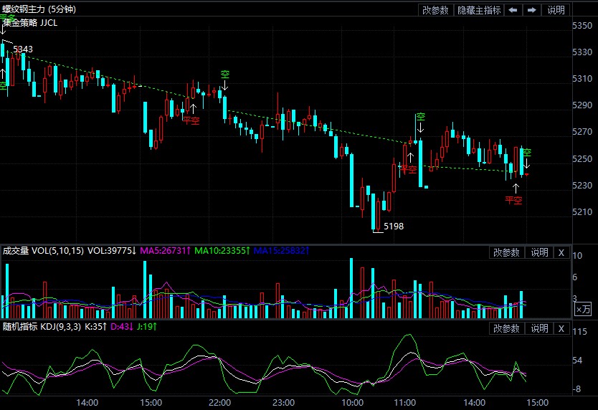The image size is (598, 410).
Task: Click the 5198 low price marker
Action: tap(394, 227)
